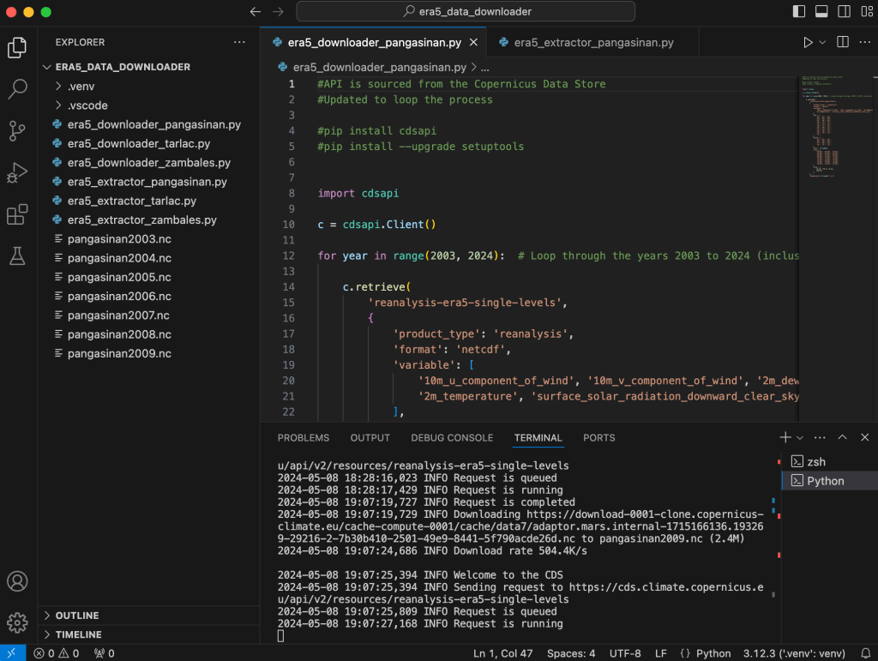This screenshot has width=878, height=661.
Task: Toggle the primary sidebar layout button
Action: tap(799, 12)
